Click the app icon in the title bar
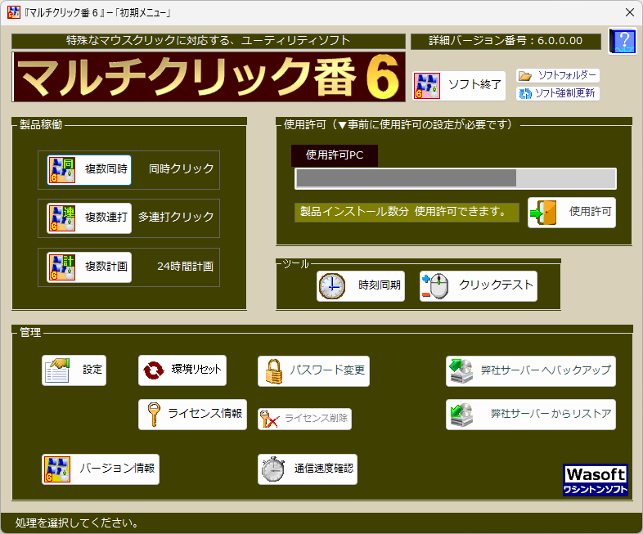 14,12
